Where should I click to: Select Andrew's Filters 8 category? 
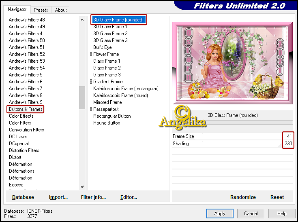click(26, 95)
